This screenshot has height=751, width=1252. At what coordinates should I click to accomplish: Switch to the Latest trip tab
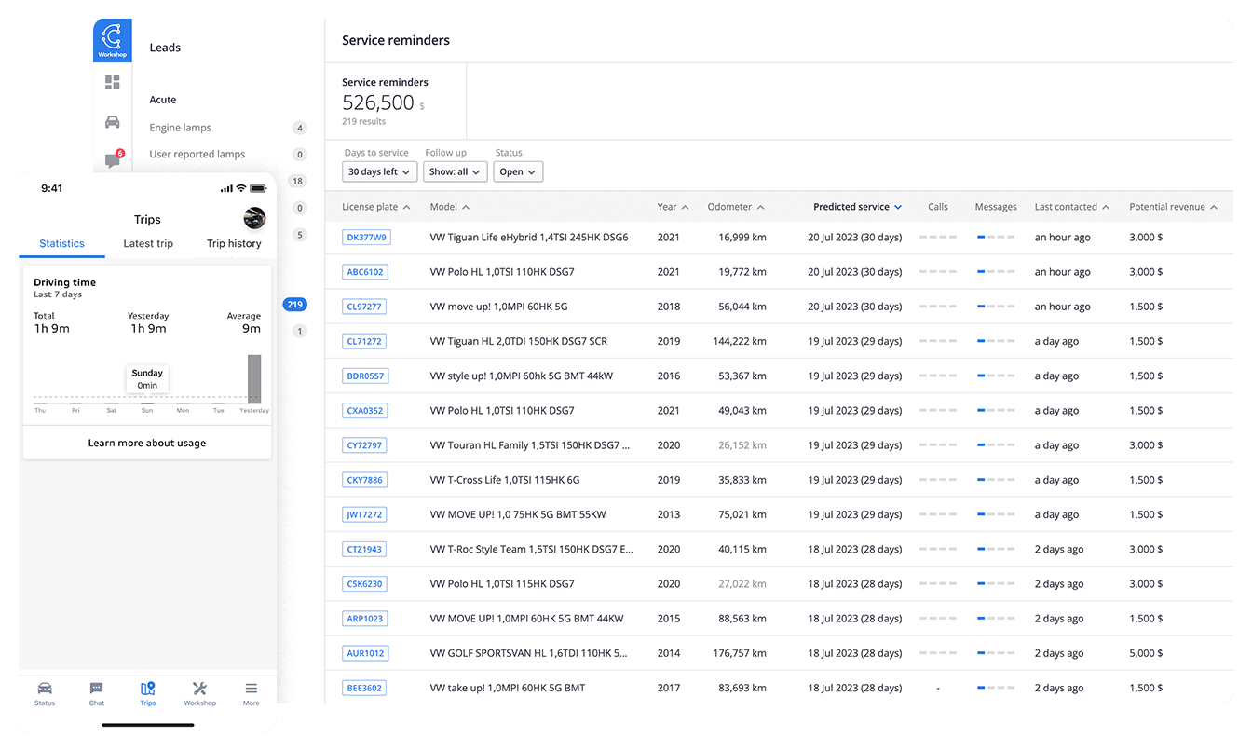point(148,244)
